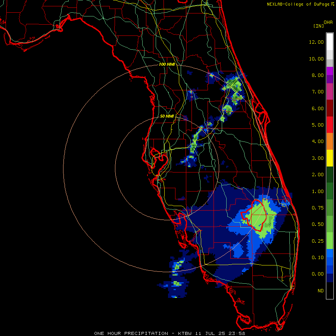The height and width of the screenshot is (336, 336).
Task: Pick the bright magenta swatch near 8.00
Action: tap(330, 71)
